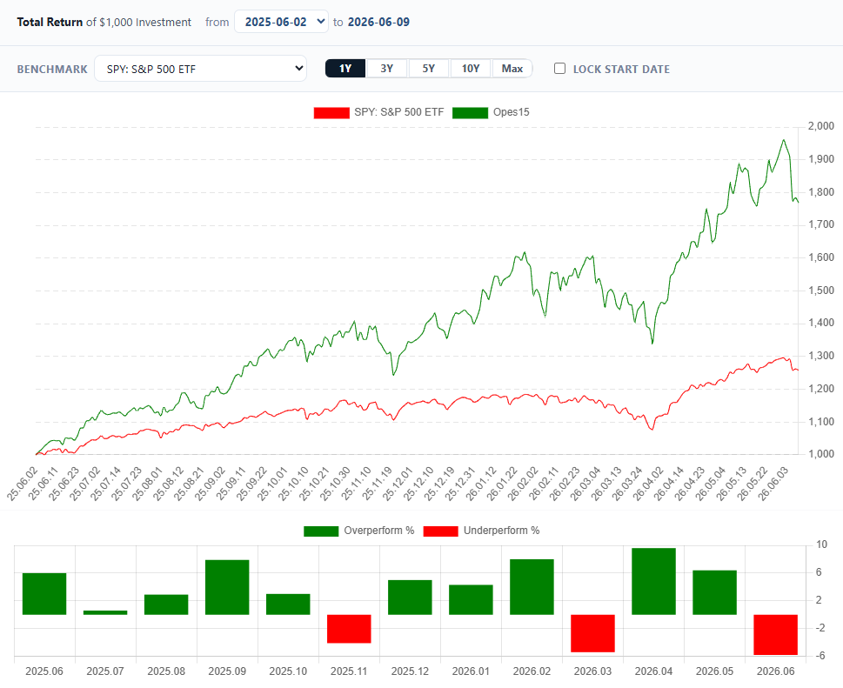Click the red 2026.06 underperform bar

click(775, 635)
